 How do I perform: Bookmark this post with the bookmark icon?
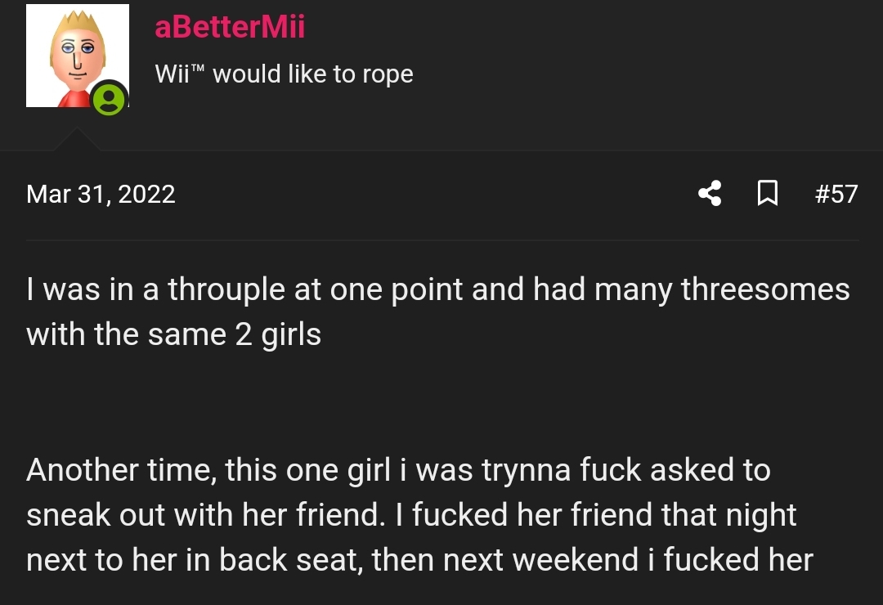tap(768, 193)
